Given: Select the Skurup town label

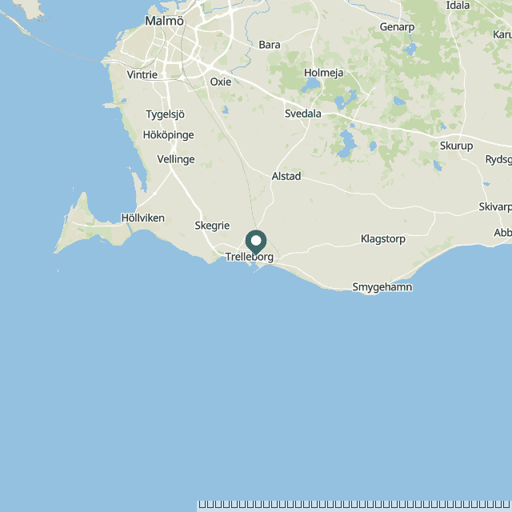Looking at the screenshot, I should [x=456, y=146].
